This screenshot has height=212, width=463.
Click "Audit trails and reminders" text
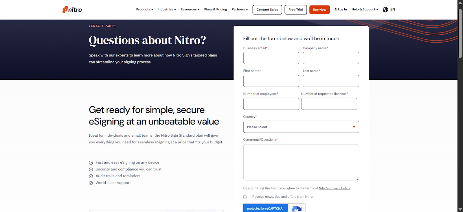tap(118, 176)
